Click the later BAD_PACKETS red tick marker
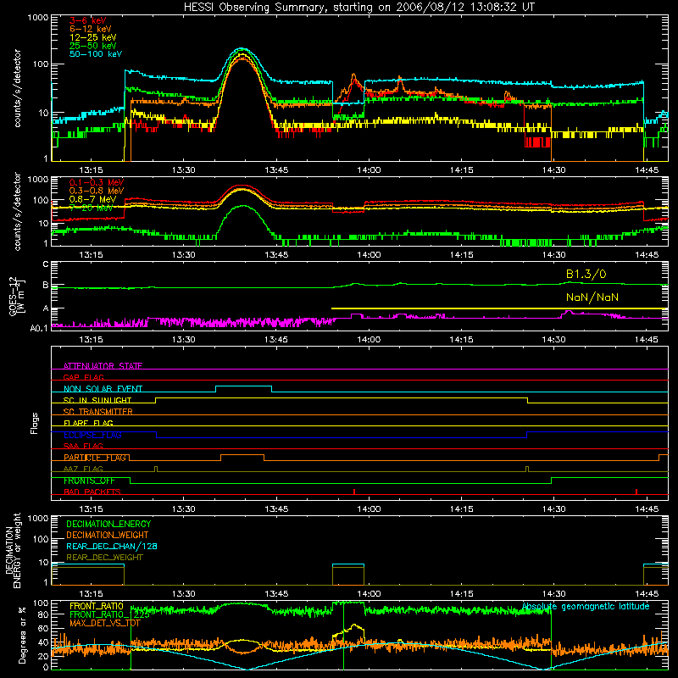 point(636,492)
